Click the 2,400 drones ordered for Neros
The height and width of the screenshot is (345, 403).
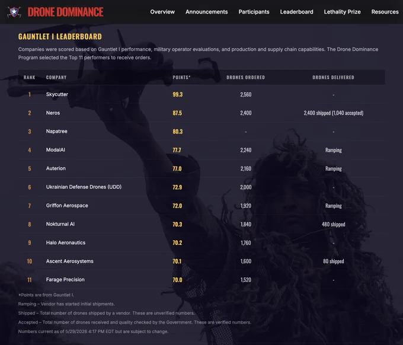point(246,113)
